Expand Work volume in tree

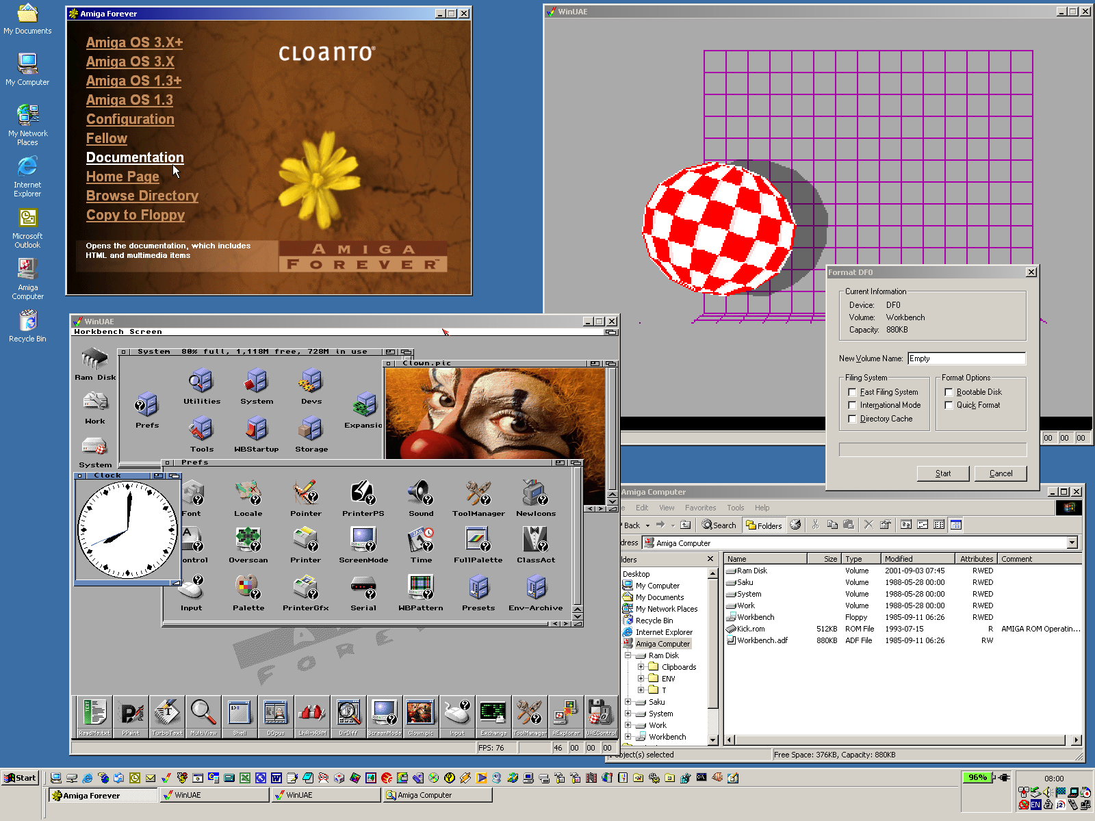pyautogui.click(x=628, y=725)
